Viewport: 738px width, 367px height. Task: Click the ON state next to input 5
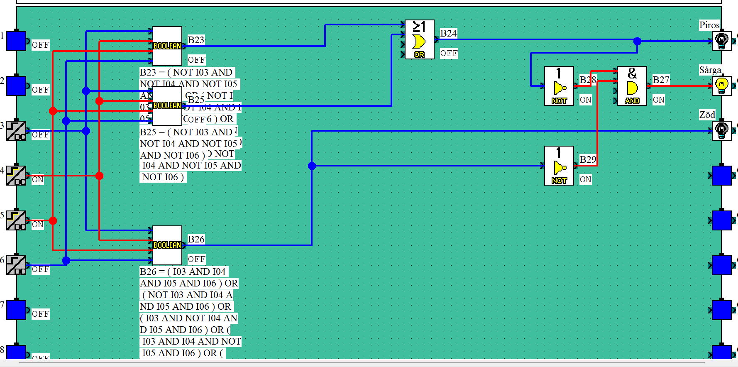pyautogui.click(x=38, y=225)
